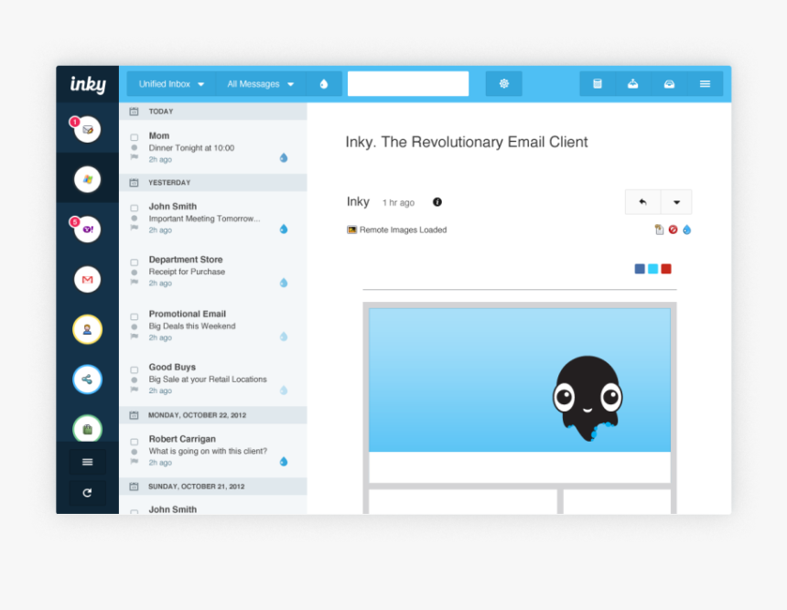Open the Receipt for Purchase email

[213, 272]
